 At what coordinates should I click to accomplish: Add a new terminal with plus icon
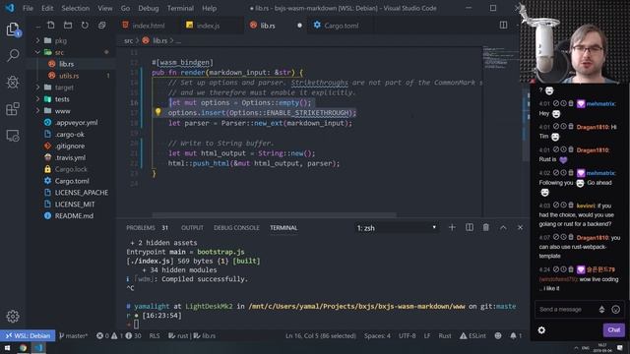452,227
